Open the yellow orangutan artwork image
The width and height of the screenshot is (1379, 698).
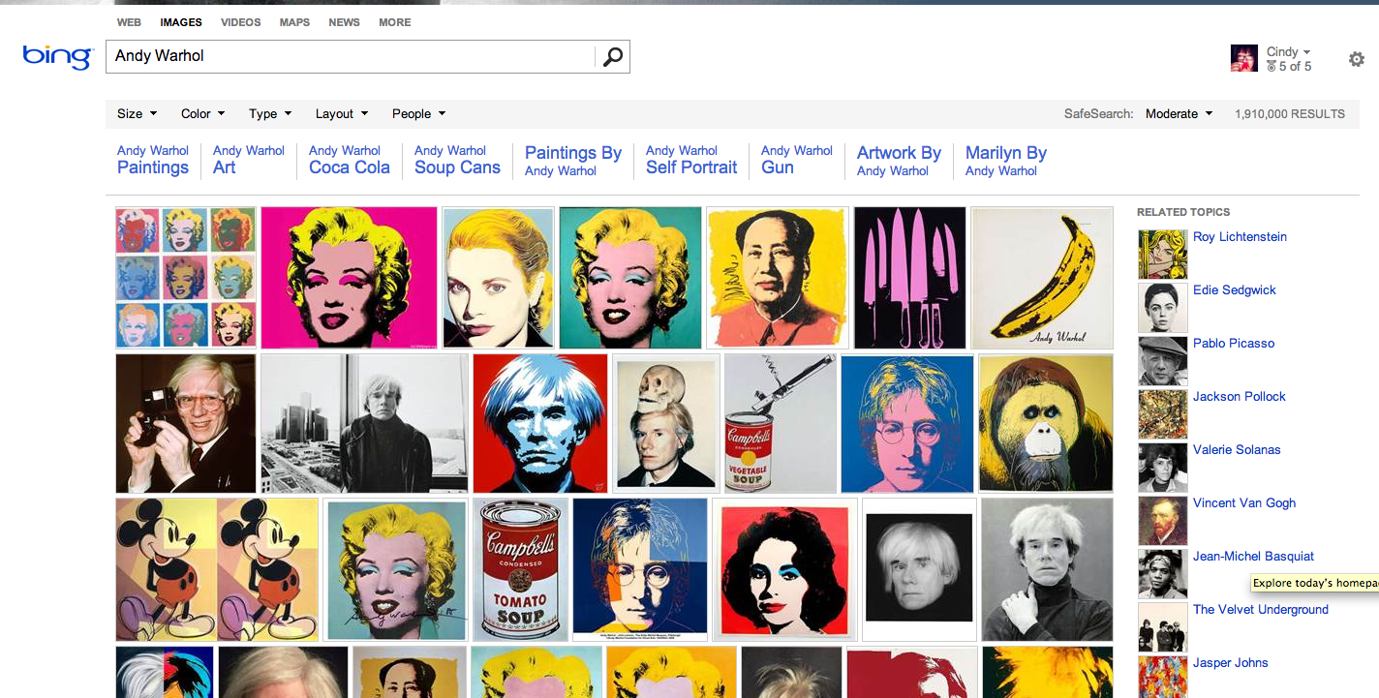[1046, 423]
